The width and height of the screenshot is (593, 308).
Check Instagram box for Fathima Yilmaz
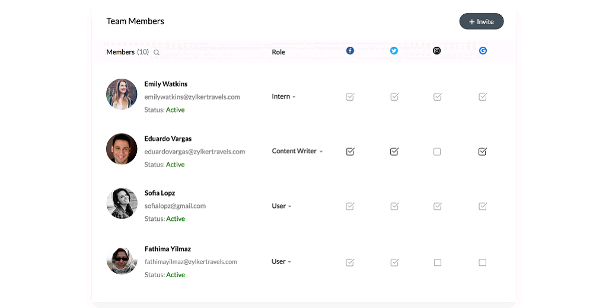pos(437,262)
